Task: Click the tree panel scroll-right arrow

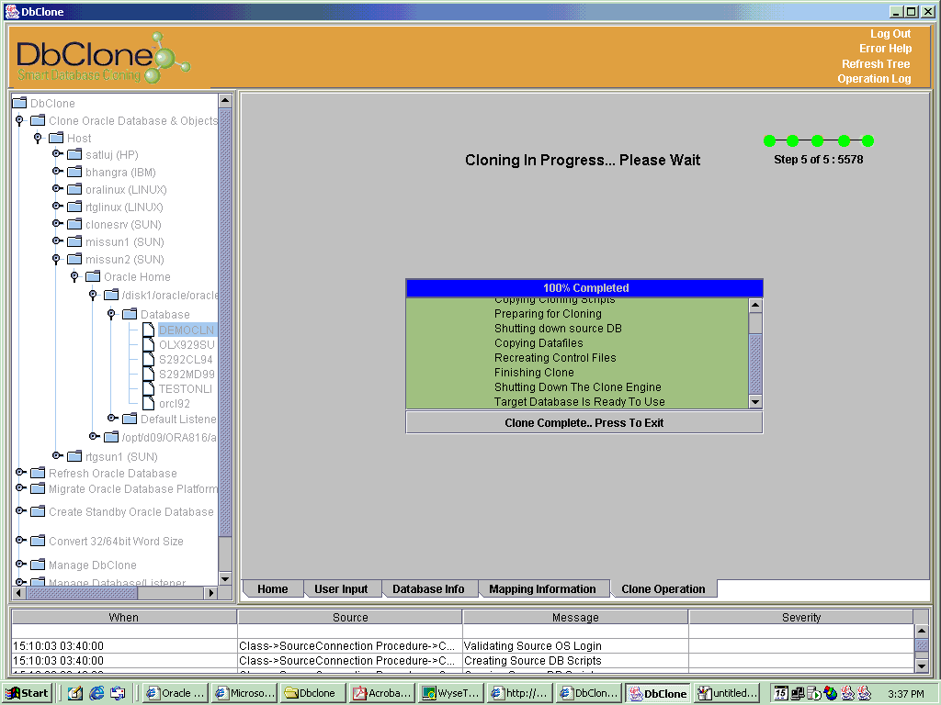Action: click(210, 593)
